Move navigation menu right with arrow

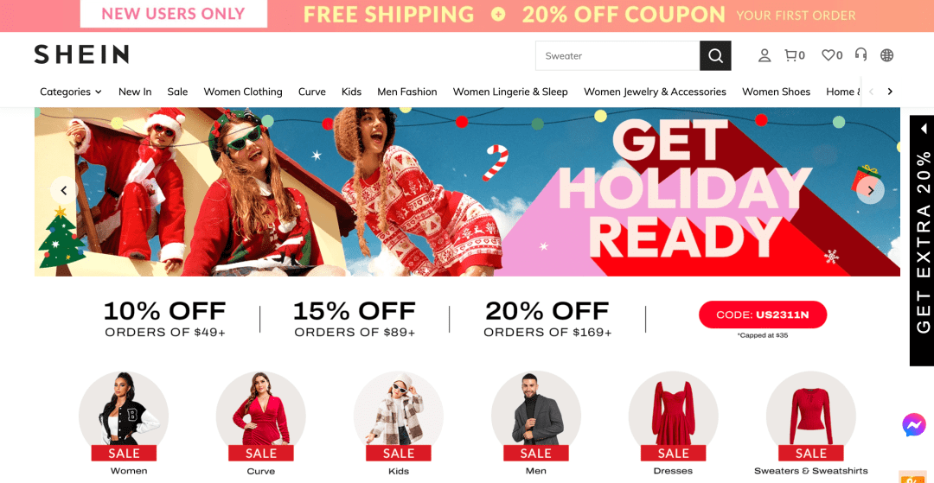tap(890, 92)
